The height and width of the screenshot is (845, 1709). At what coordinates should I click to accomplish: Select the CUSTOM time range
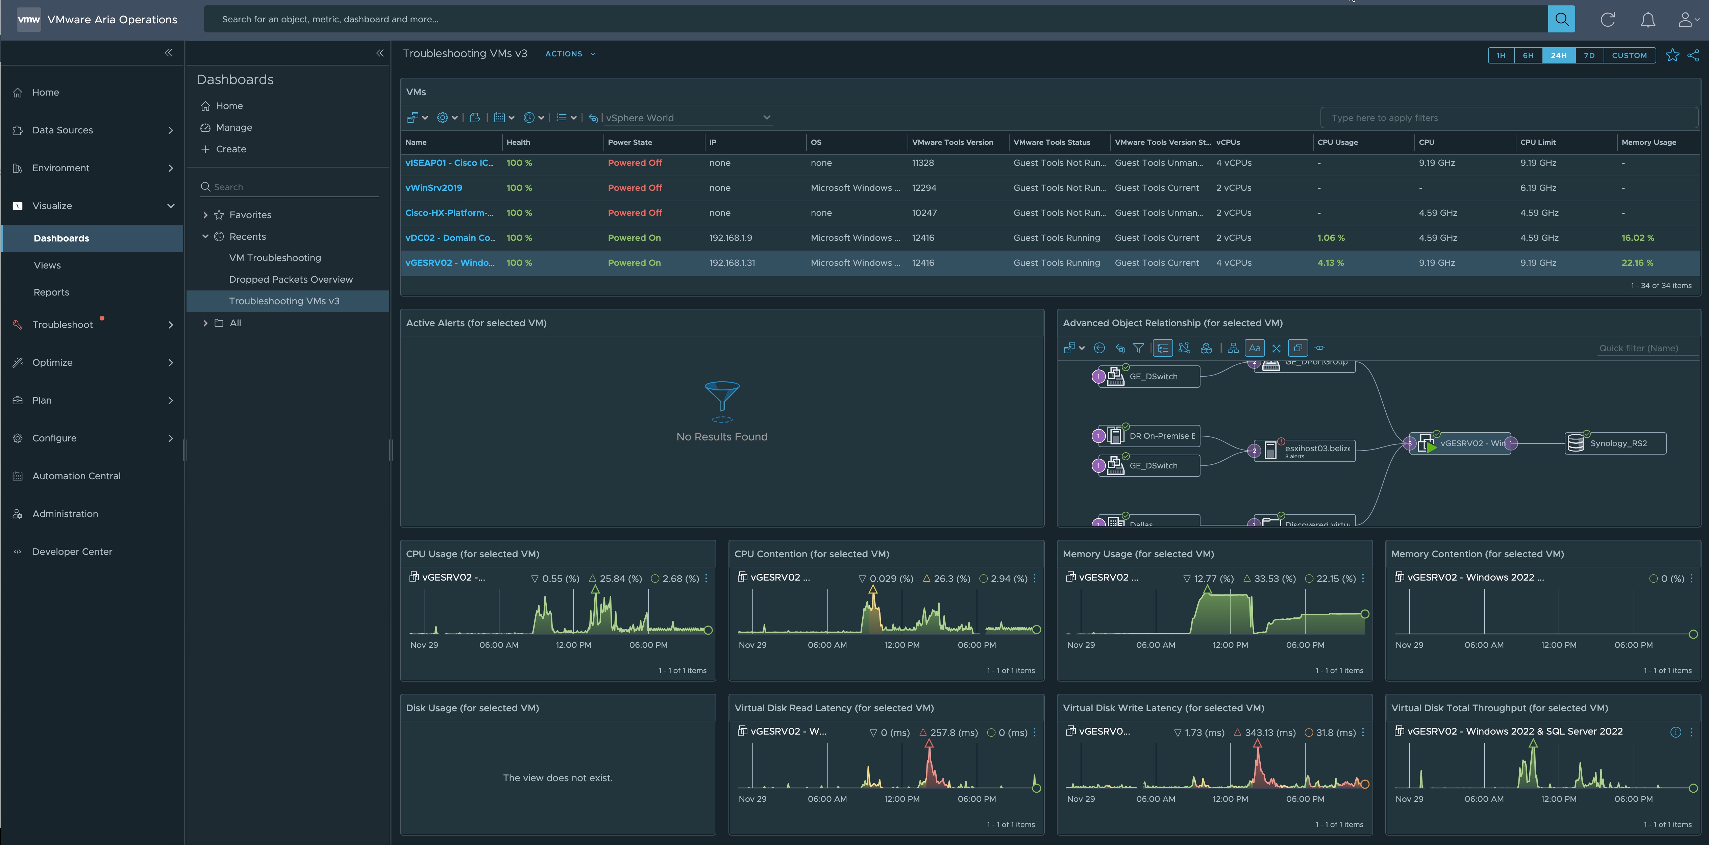tap(1629, 55)
